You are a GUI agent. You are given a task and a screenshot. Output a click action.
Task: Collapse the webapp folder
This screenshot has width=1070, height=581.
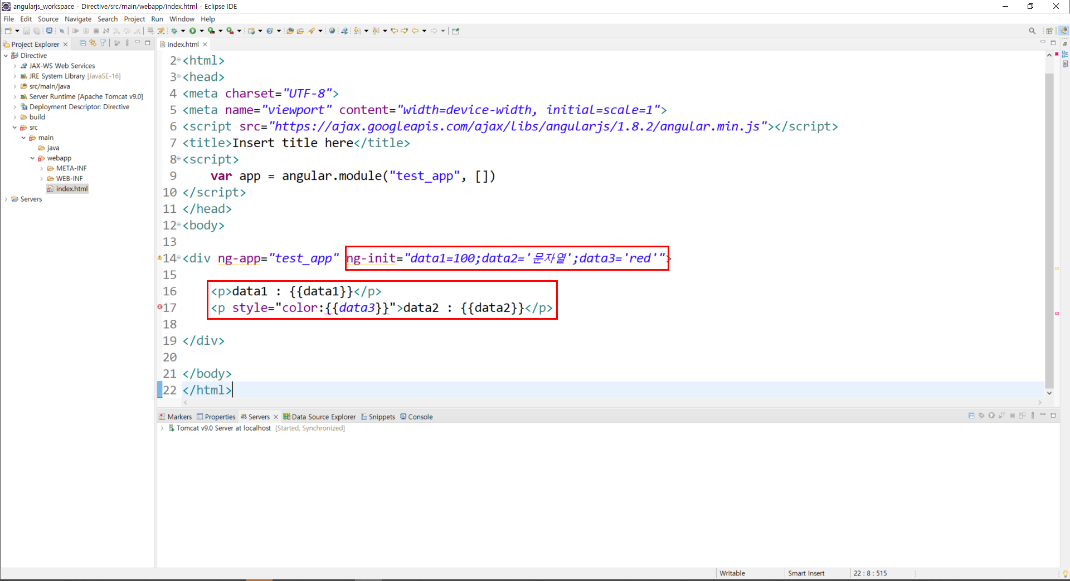pos(33,158)
